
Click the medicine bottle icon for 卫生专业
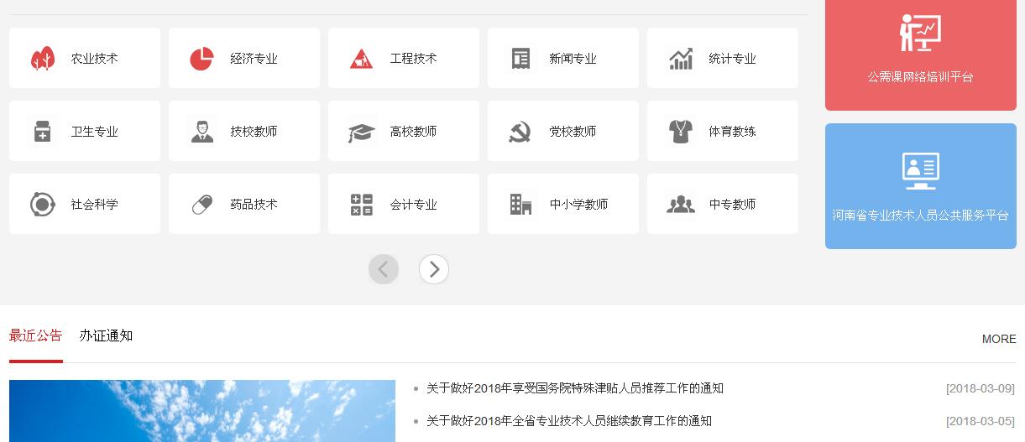(43, 132)
